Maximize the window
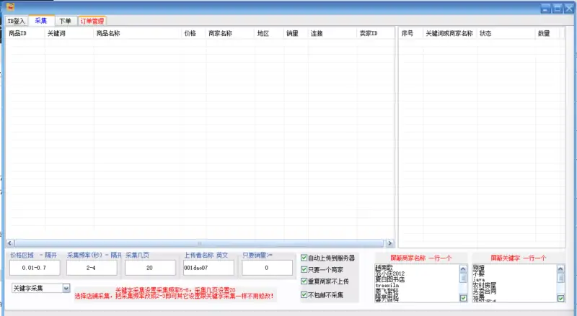The height and width of the screenshot is (316, 577). click(558, 9)
